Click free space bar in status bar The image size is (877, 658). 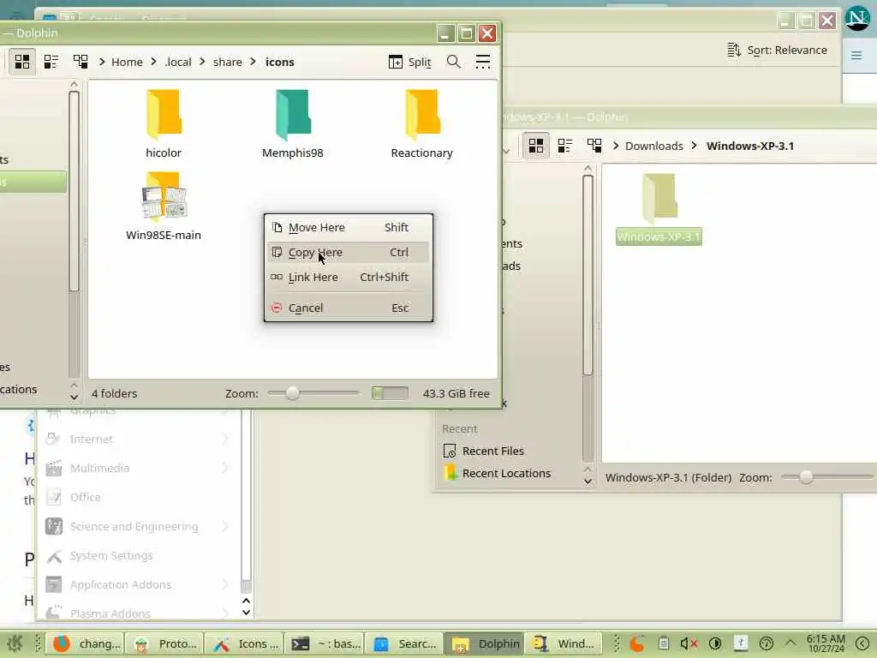point(390,393)
